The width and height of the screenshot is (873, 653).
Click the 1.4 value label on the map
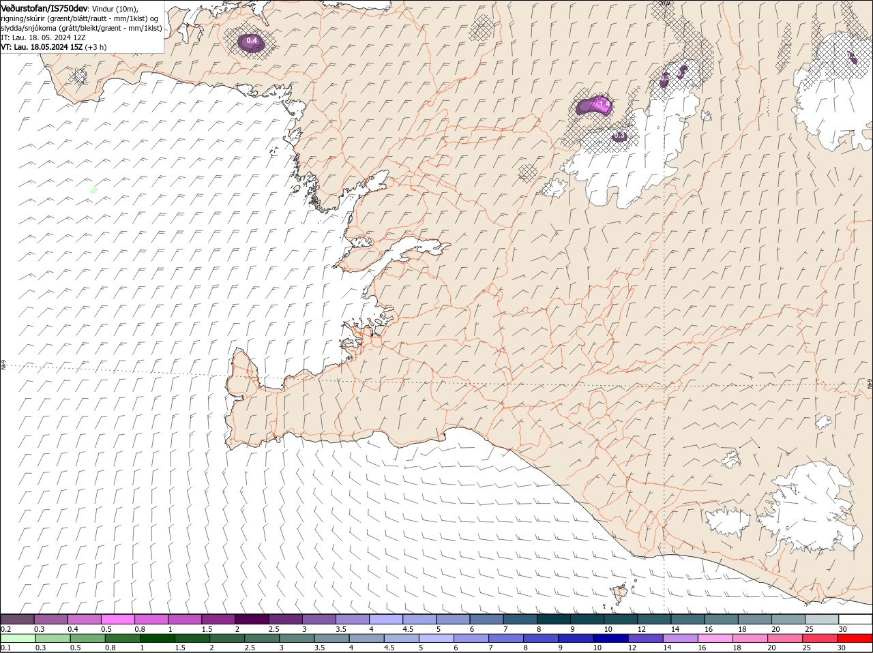click(604, 104)
